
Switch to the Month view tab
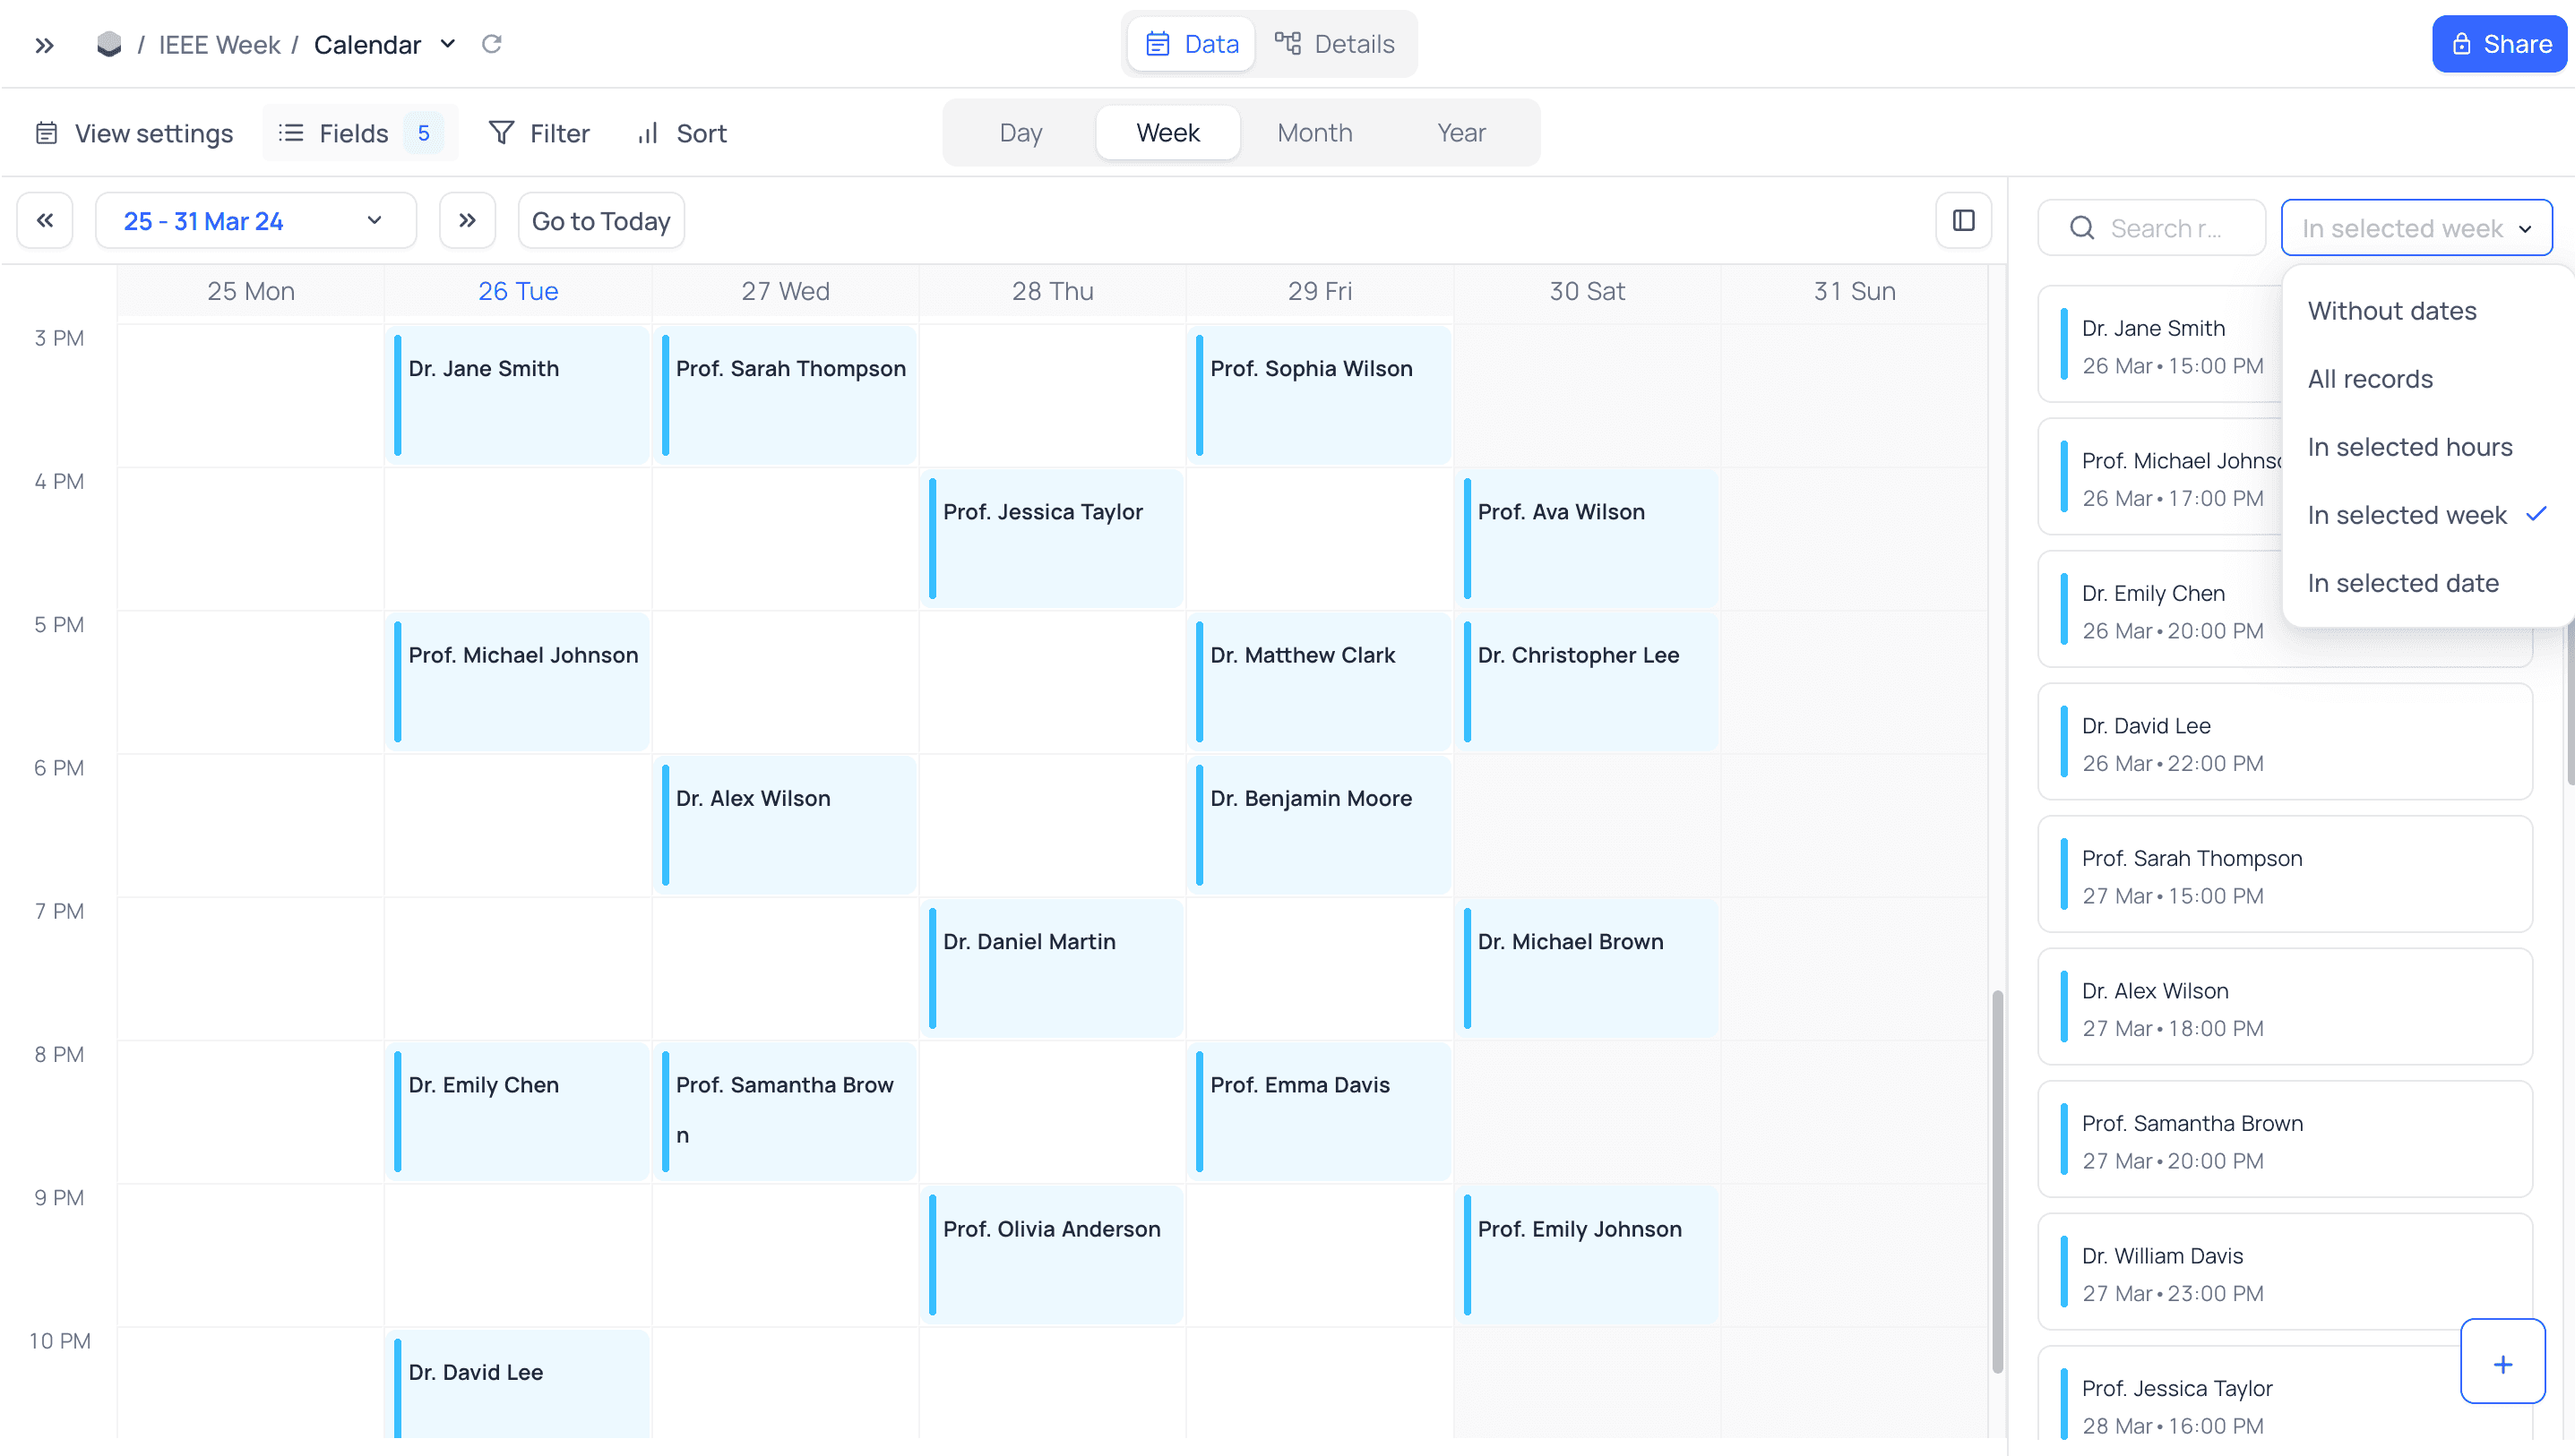pyautogui.click(x=1313, y=133)
